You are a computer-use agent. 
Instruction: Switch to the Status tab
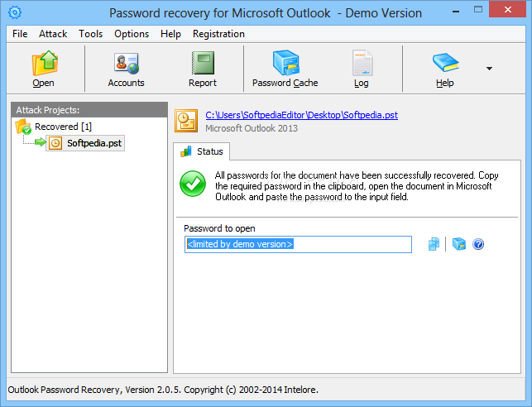(x=202, y=151)
